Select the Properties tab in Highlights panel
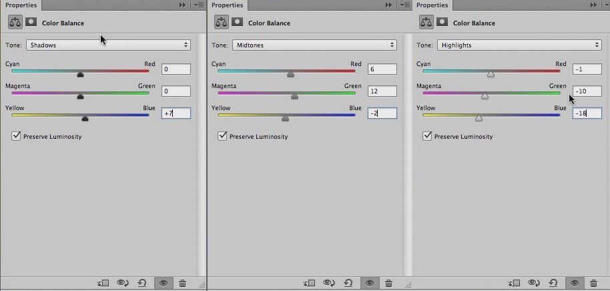This screenshot has height=291, width=610. tap(432, 5)
